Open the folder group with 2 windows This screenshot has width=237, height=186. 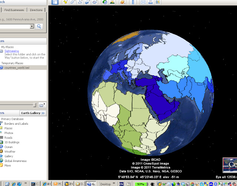point(69,184)
